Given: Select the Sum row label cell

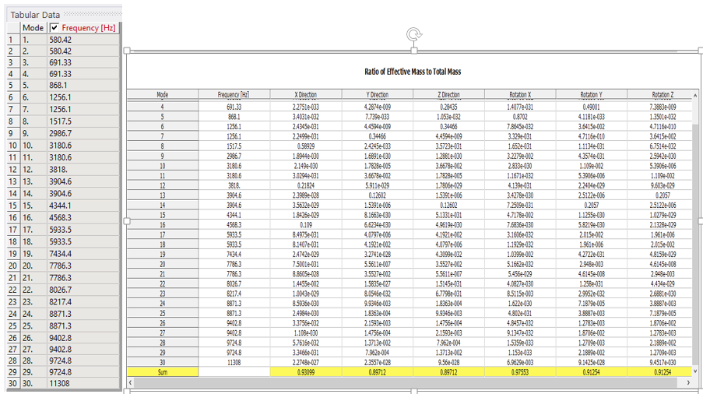Looking at the screenshot, I should [x=162, y=372].
